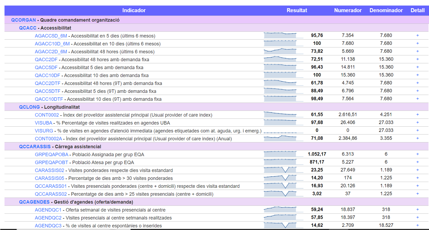Screen dimensions: 429x230
Task: Open the QCCARASS02 indicator link
Action: (51, 194)
